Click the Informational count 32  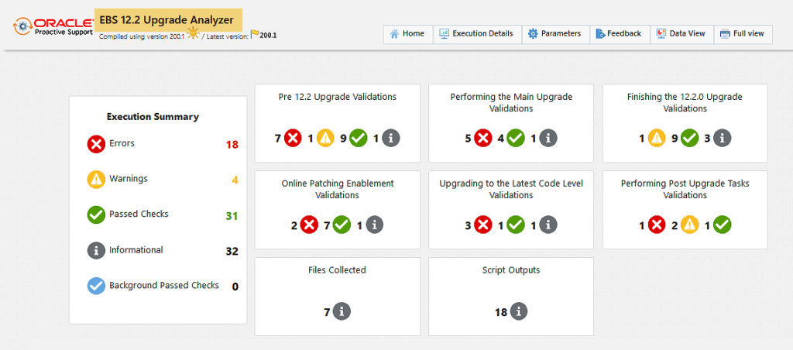pos(232,252)
